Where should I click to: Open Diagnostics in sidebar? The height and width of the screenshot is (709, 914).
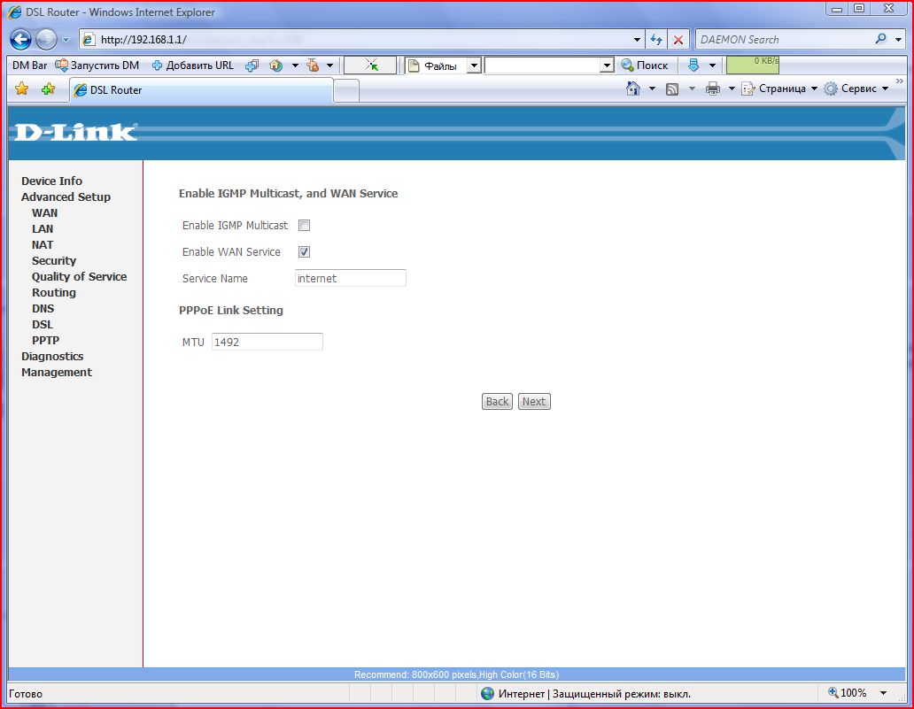(x=52, y=356)
